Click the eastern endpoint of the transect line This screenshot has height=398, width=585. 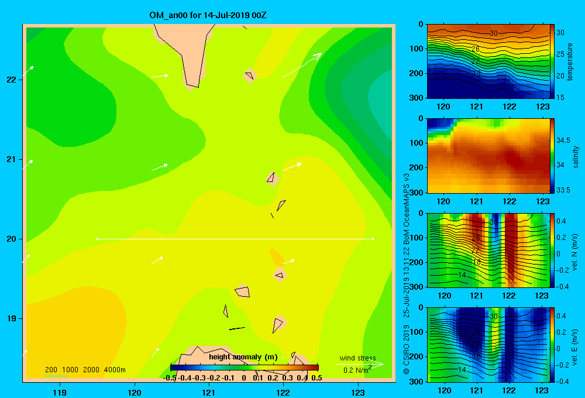click(373, 239)
